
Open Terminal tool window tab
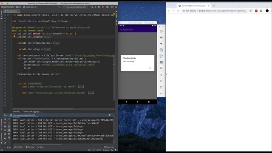point(30,147)
